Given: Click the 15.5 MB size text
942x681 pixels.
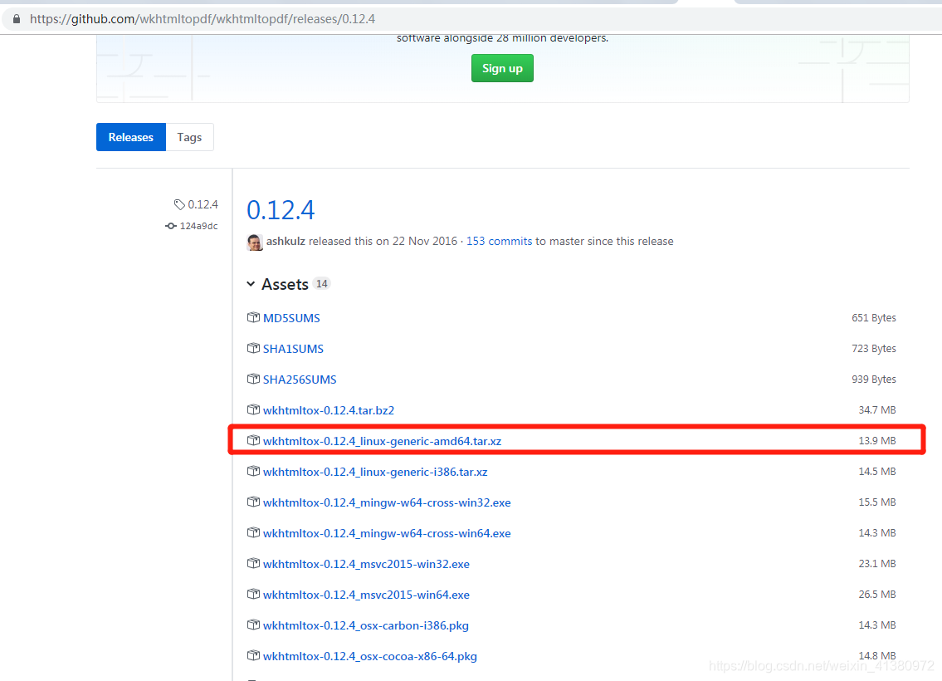Looking at the screenshot, I should click(x=877, y=502).
